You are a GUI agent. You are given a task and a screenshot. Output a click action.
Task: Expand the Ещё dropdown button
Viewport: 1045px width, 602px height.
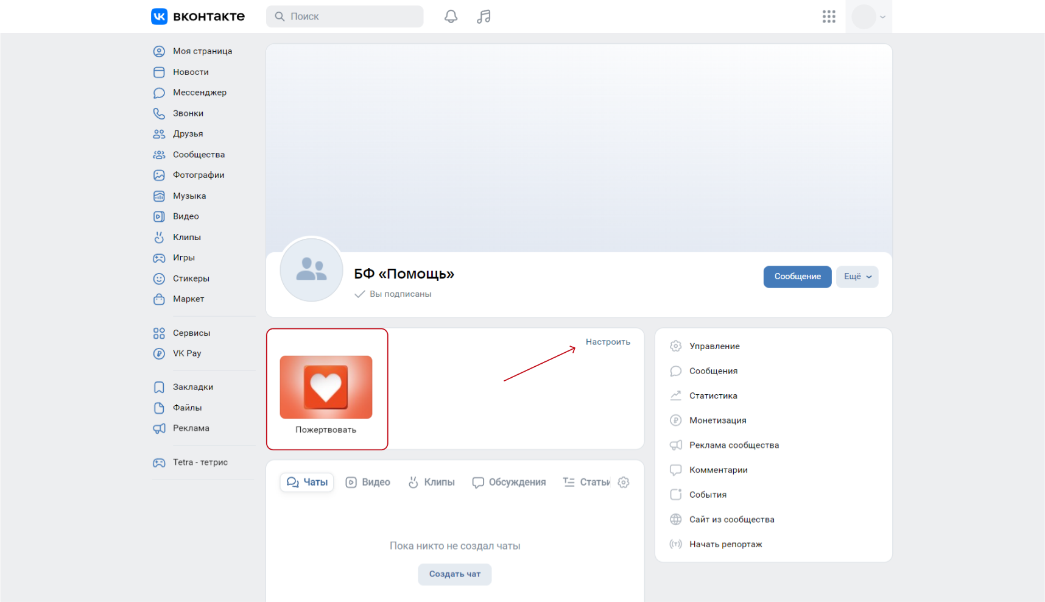857,277
